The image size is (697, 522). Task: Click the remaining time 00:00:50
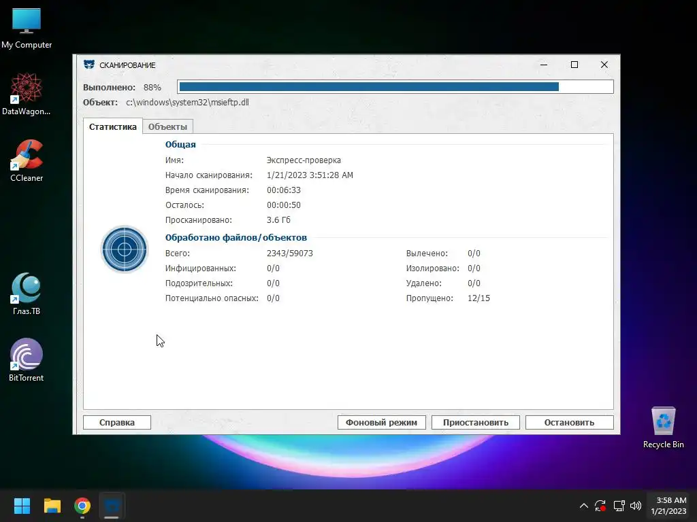point(284,205)
